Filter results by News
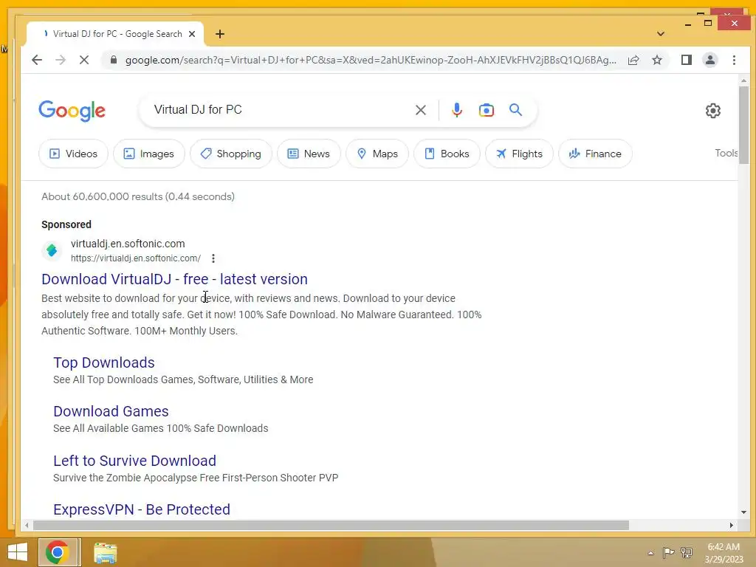Image resolution: width=756 pixels, height=567 pixels. [x=309, y=154]
